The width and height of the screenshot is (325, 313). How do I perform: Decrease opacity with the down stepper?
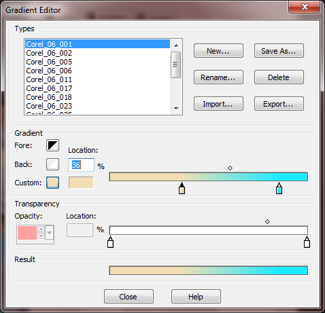tap(41, 236)
